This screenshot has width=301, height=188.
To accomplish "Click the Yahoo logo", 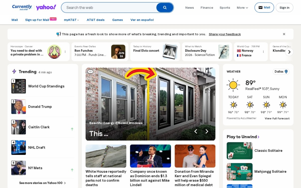I will 46,7.
